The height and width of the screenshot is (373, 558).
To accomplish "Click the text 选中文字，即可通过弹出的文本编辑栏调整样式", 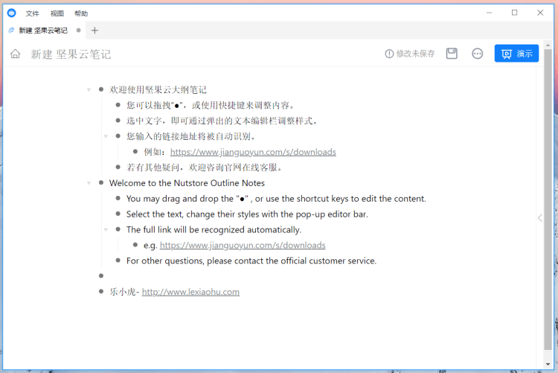I will [220, 121].
